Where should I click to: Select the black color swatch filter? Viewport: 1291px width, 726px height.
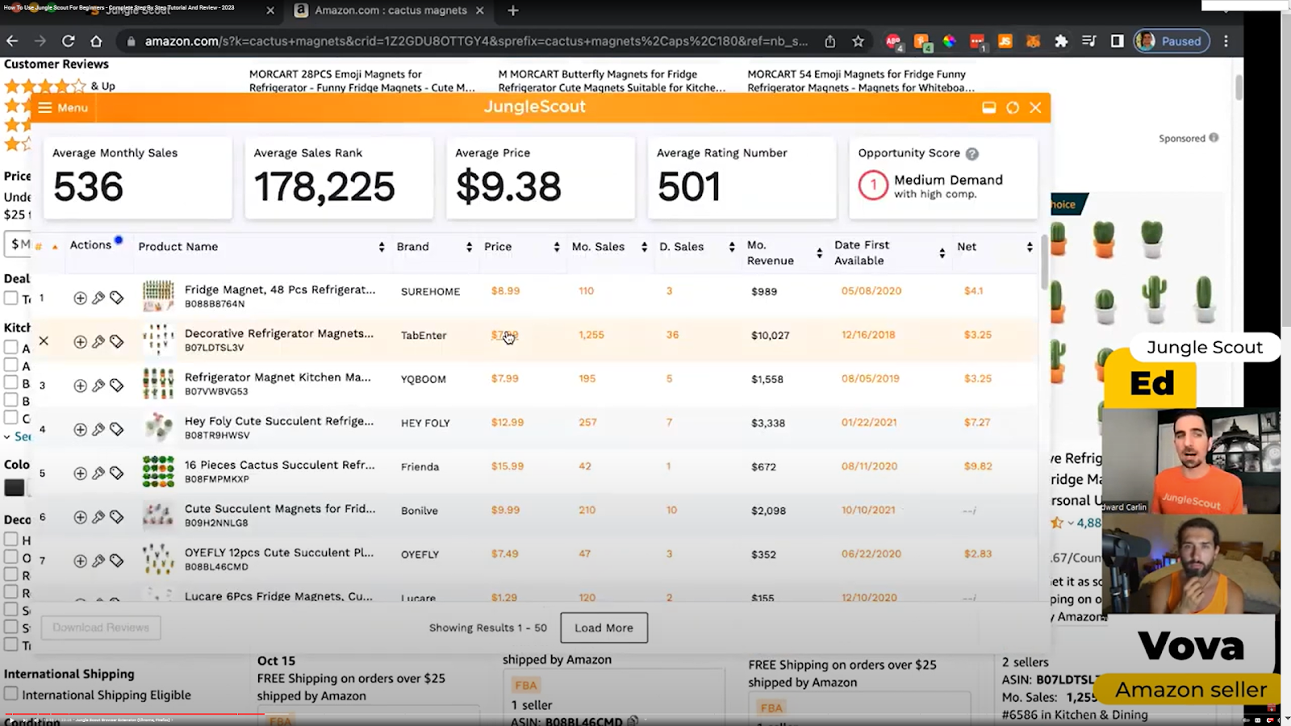click(x=15, y=487)
